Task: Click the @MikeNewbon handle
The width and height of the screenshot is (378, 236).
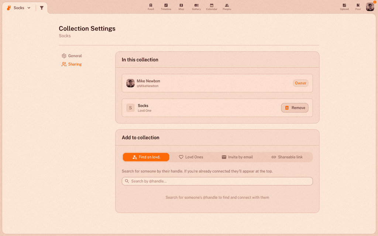Action: 148,86
